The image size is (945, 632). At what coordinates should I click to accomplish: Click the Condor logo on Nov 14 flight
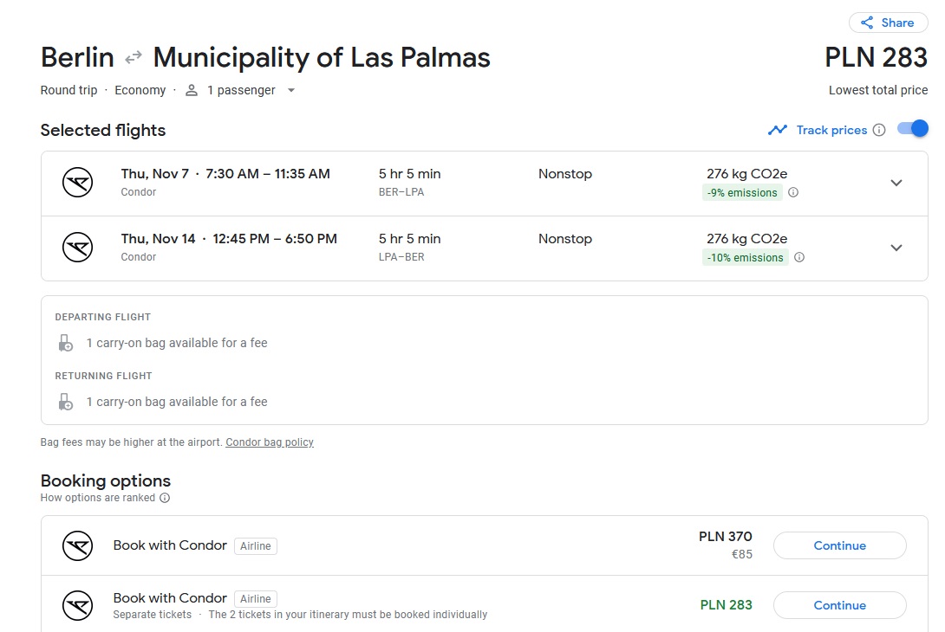(x=78, y=248)
